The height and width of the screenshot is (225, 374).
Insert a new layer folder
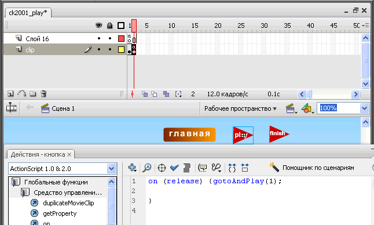pos(33,94)
